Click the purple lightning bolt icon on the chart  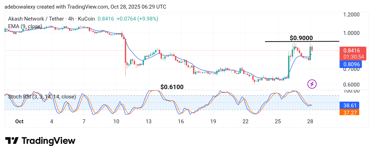[x=312, y=84]
